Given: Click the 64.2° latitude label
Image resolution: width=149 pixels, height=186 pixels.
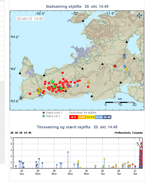Looking at the screenshot, I should pos(15,37).
